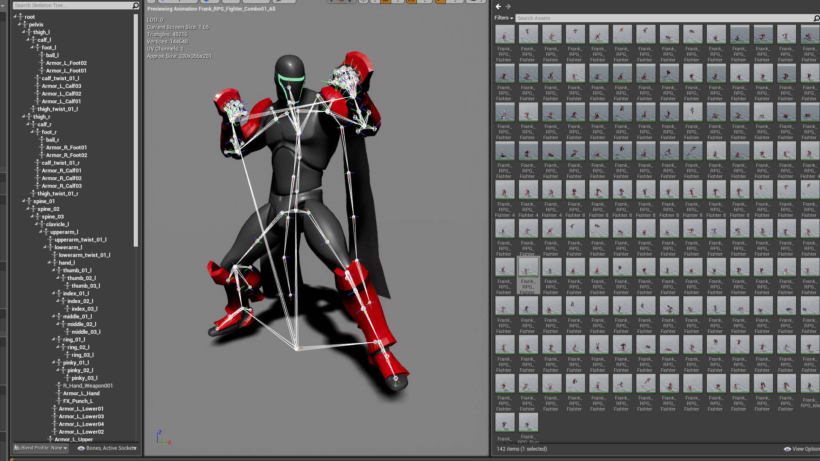Click the Blend Profile skeleton icon
This screenshot has height=461, width=820.
[17, 448]
